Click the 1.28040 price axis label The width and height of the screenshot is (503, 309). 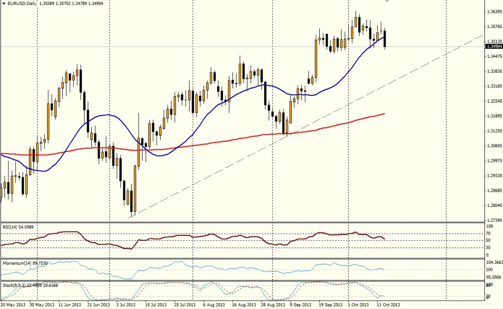493,205
